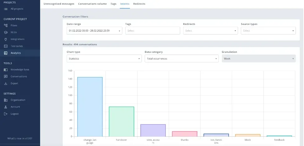Select the Intents tab
Viewport: 304px width, 146px height.
coord(125,4)
